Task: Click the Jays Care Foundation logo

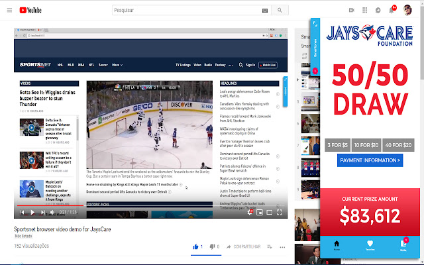Action: pyautogui.click(x=370, y=35)
